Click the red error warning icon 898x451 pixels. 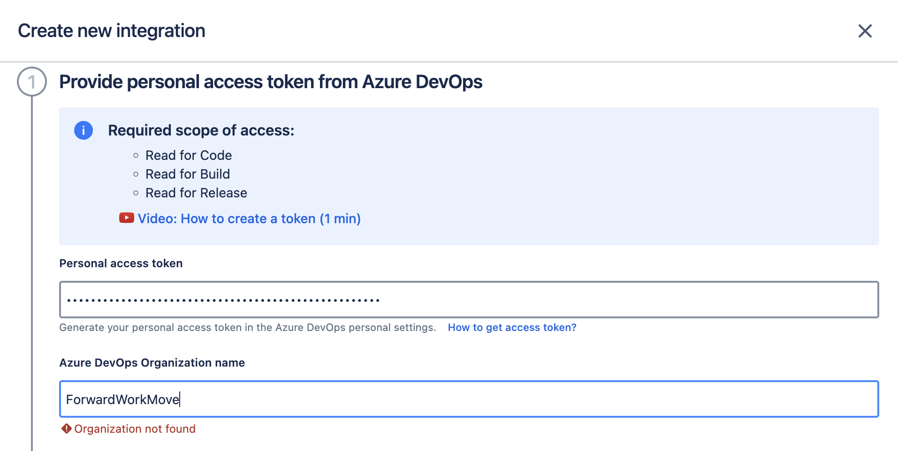67,428
